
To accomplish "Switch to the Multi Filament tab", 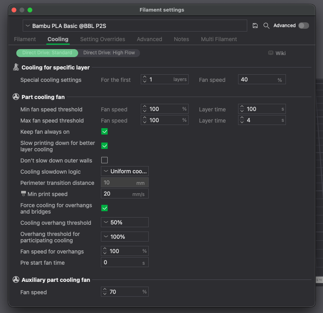I will coord(219,39).
